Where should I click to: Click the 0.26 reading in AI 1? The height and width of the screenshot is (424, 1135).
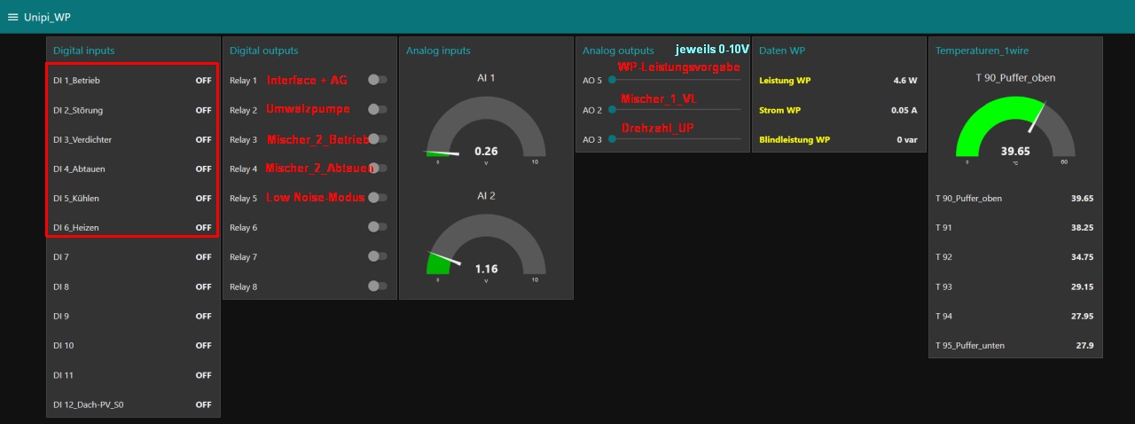tap(486, 151)
